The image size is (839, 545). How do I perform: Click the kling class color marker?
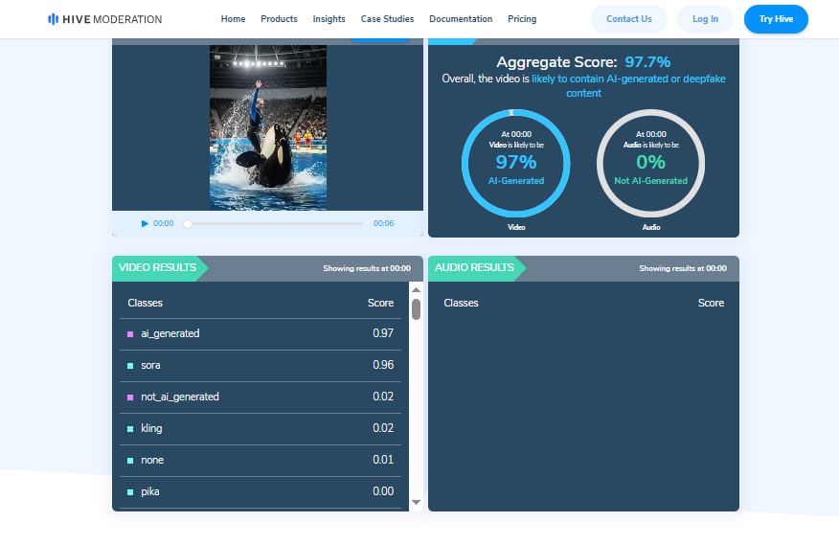[130, 428]
